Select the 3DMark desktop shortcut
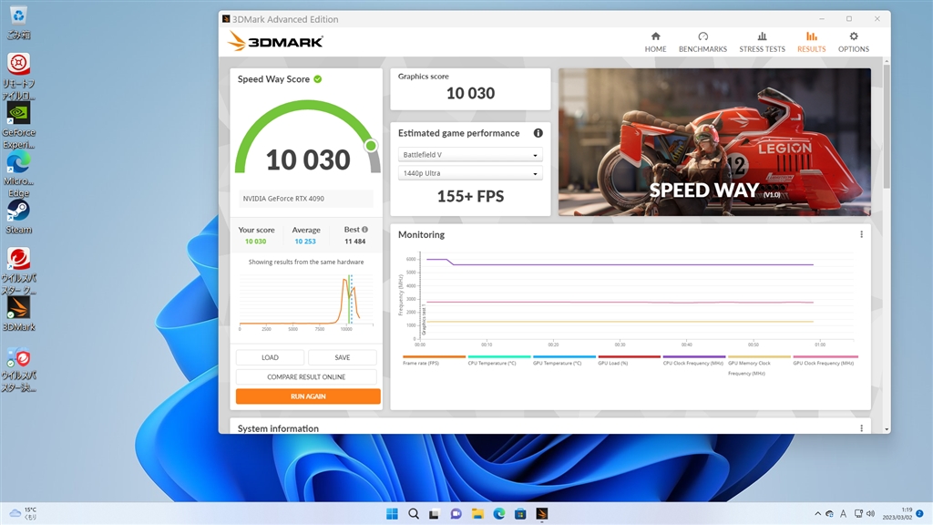Screen dimensions: 933x525 [x=18, y=314]
